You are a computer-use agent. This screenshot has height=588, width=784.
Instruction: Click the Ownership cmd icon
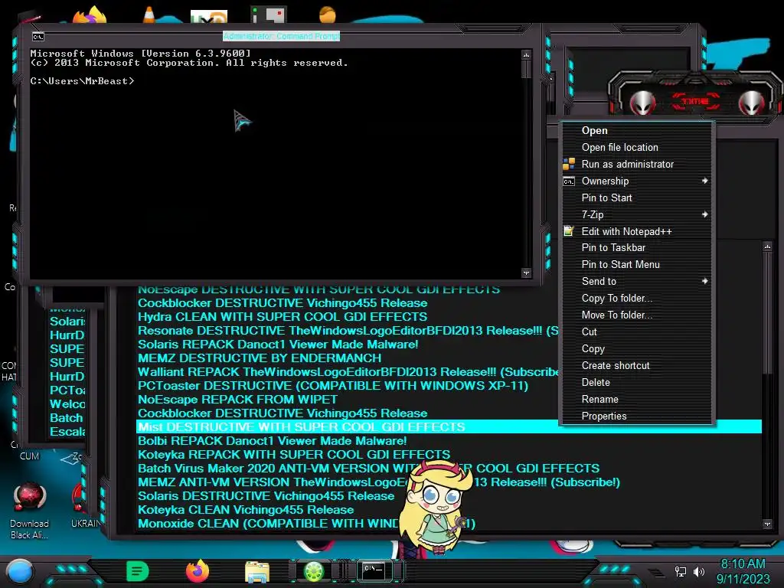tap(569, 181)
